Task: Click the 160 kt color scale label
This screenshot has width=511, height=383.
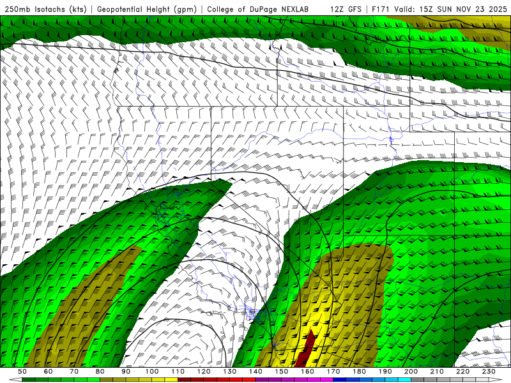Action: (x=307, y=372)
